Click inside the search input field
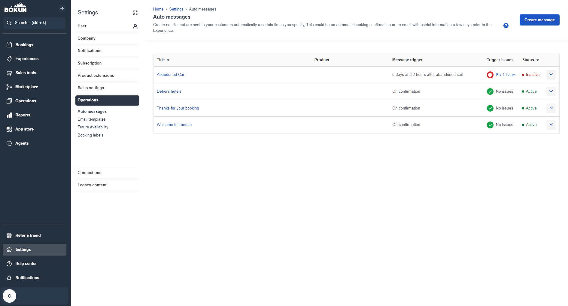The width and height of the screenshot is (568, 306). [x=35, y=23]
